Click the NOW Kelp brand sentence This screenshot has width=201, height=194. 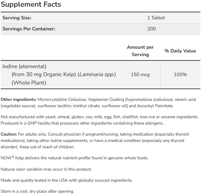(75, 158)
